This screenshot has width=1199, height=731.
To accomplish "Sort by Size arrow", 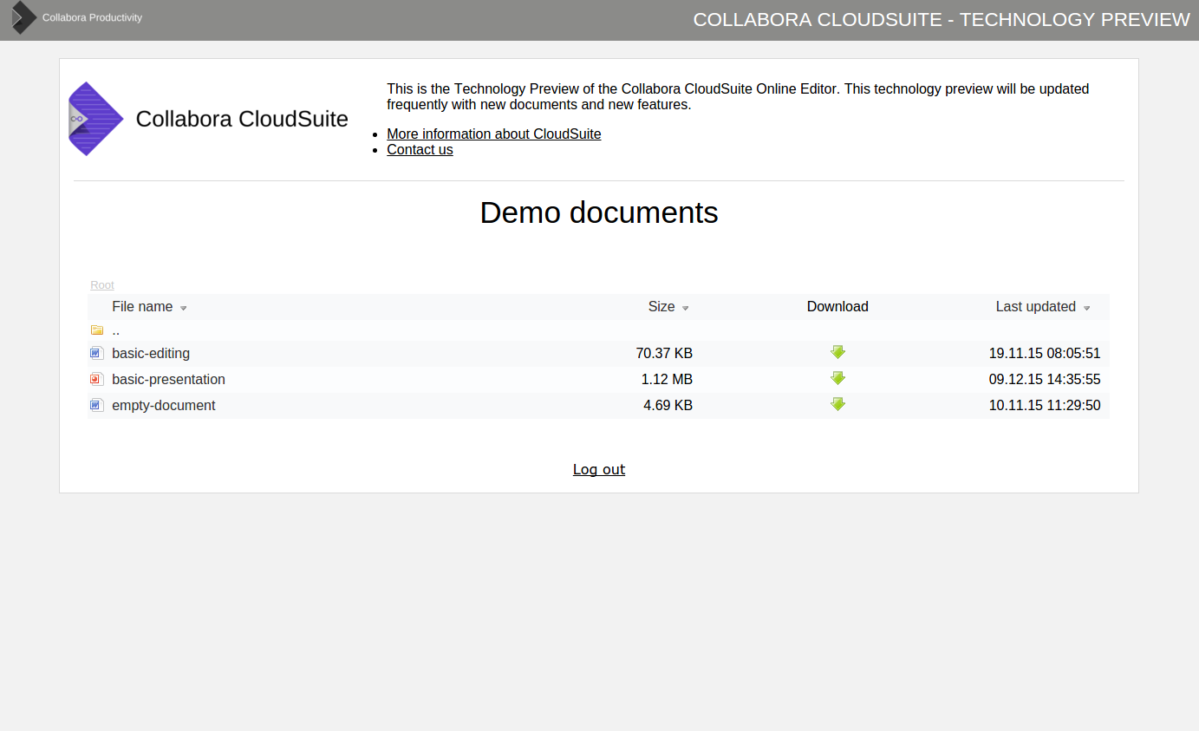I will 686,308.
